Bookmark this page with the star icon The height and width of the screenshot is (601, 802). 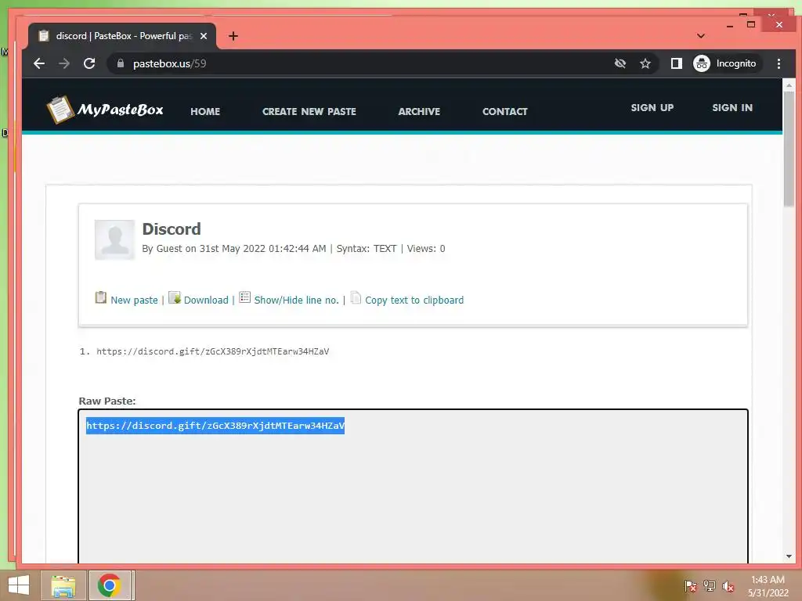(645, 63)
